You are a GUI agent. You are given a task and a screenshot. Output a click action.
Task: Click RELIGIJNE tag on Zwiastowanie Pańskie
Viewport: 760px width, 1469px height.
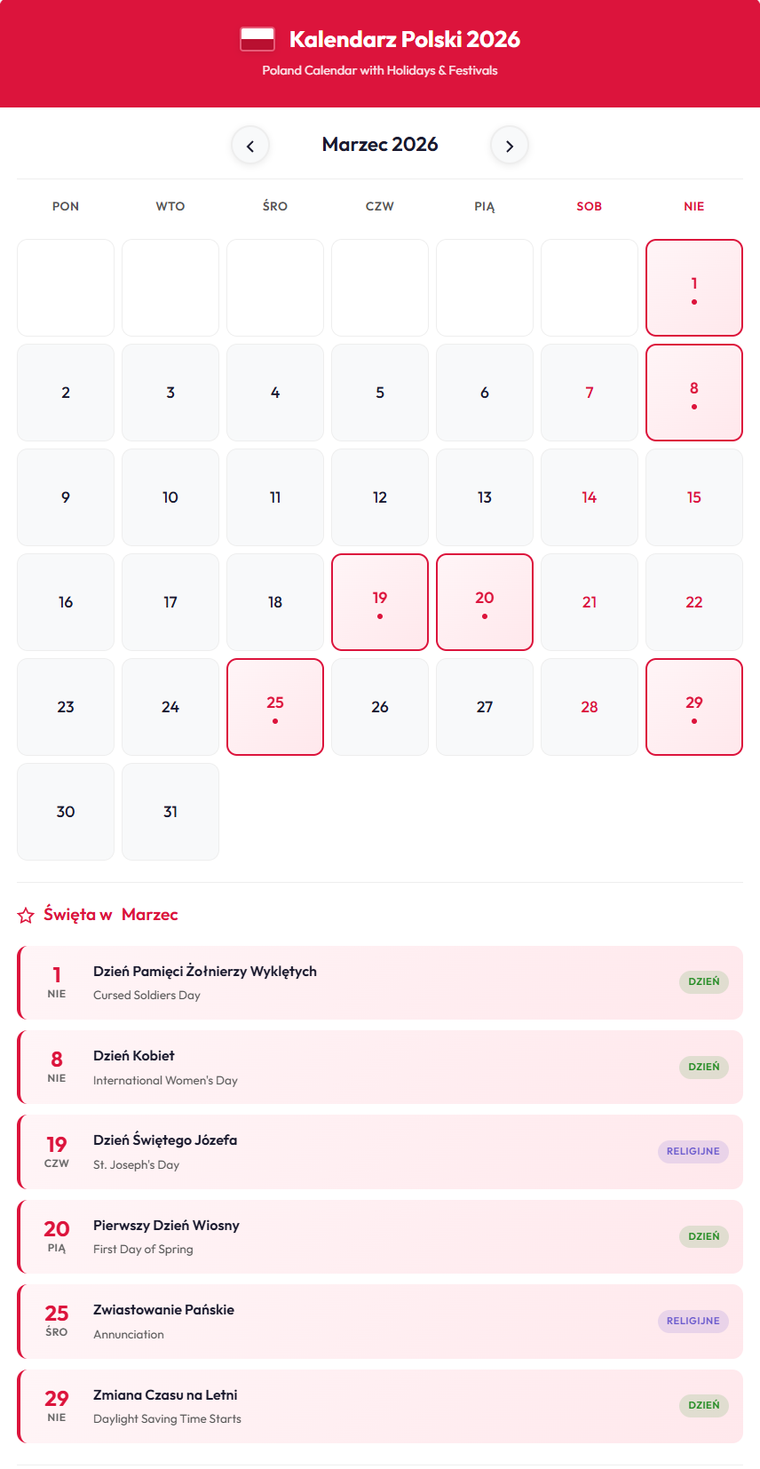coord(693,1321)
